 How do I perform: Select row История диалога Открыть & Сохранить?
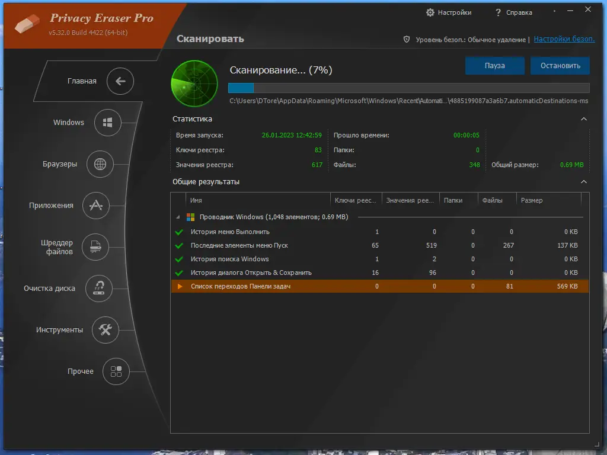point(380,273)
